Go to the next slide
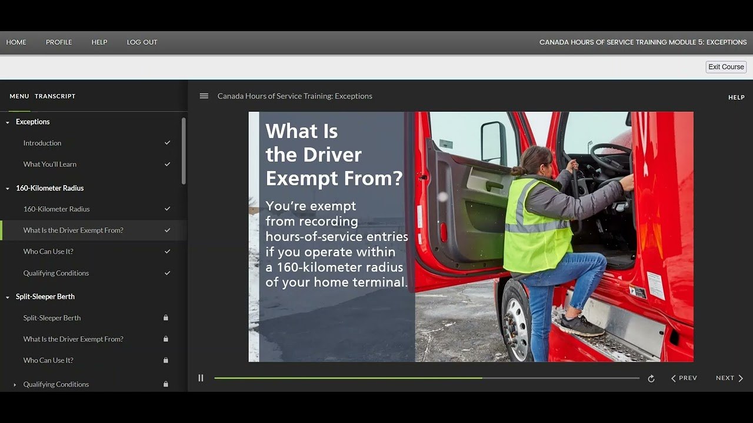 [x=729, y=378]
